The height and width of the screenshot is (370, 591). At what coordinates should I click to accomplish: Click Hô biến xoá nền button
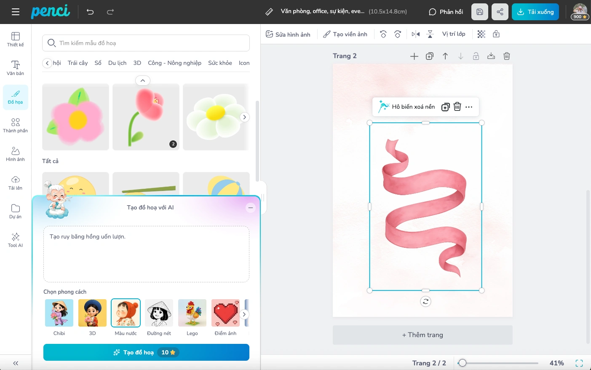pyautogui.click(x=407, y=107)
